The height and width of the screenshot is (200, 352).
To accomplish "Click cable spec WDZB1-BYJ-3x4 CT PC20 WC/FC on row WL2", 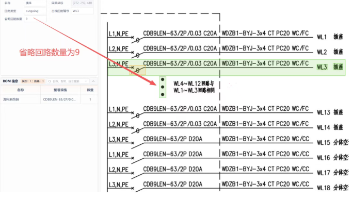I will tap(265, 48).
